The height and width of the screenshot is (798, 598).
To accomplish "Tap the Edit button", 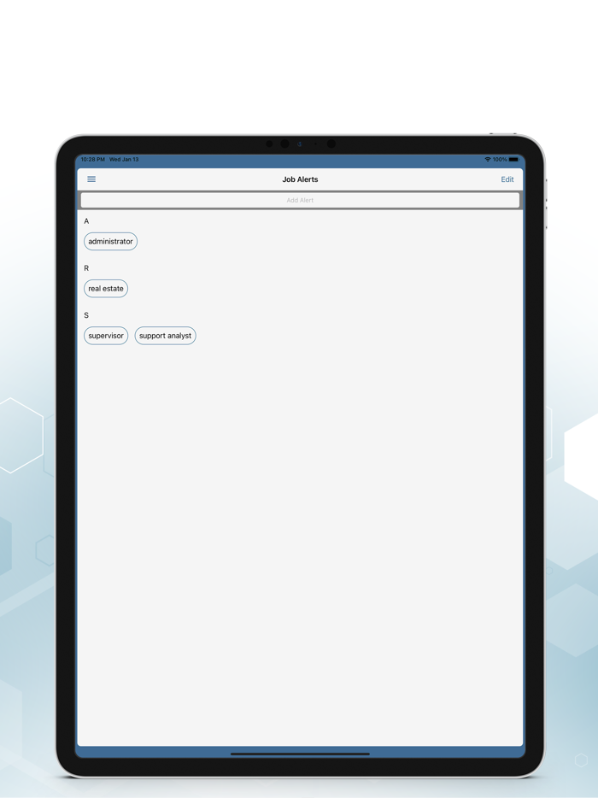I will click(507, 179).
